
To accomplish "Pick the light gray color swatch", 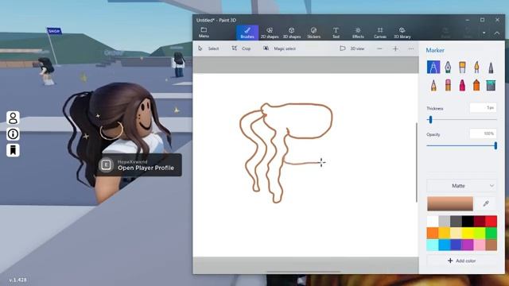I will click(444, 222).
